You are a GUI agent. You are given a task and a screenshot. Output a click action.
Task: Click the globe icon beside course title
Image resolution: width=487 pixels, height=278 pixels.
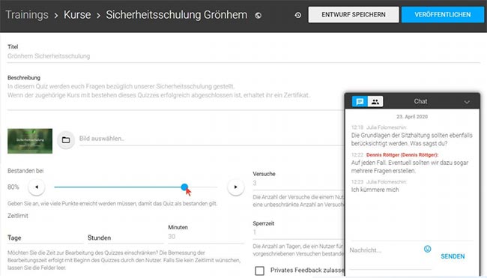click(x=258, y=15)
